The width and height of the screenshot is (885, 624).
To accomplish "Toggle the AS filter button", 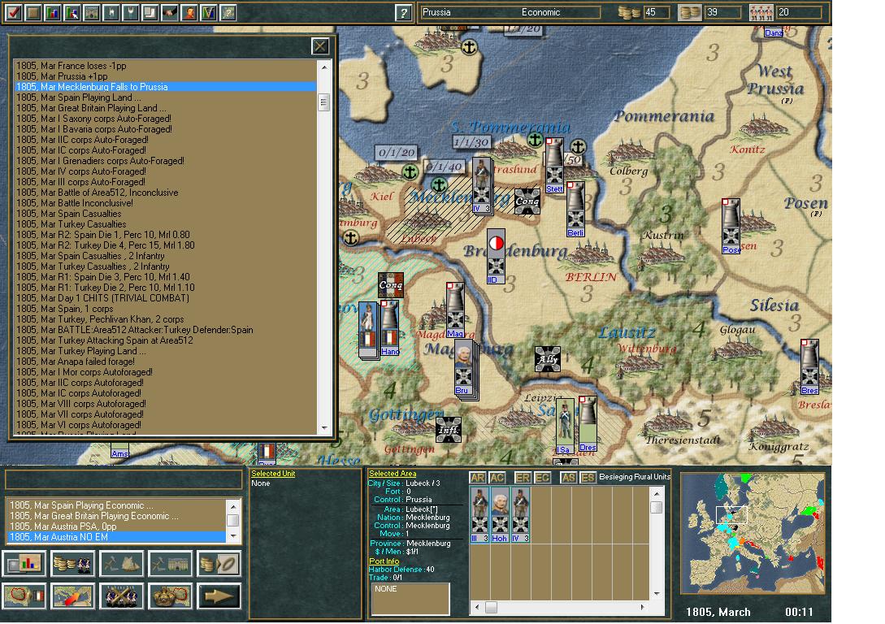I will click(x=568, y=478).
